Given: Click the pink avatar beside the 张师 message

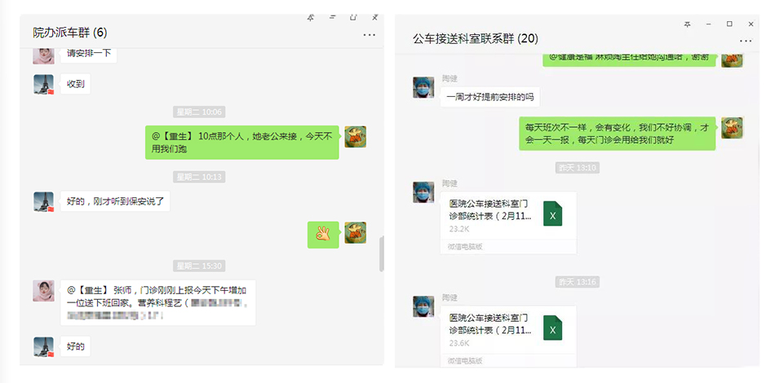Looking at the screenshot, I should tap(43, 291).
